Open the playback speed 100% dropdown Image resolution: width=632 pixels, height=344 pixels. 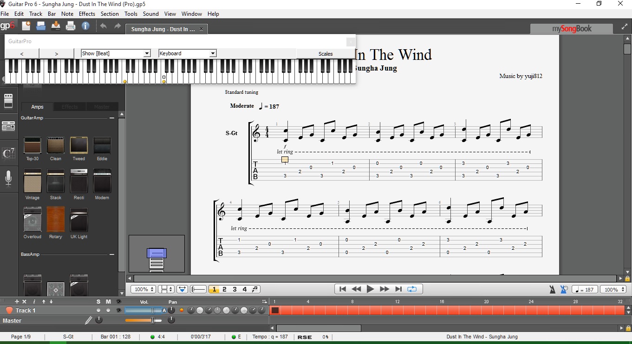point(613,289)
